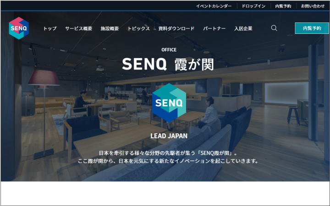
Task: Open お問い合わせ contact link
Action: (x=313, y=6)
